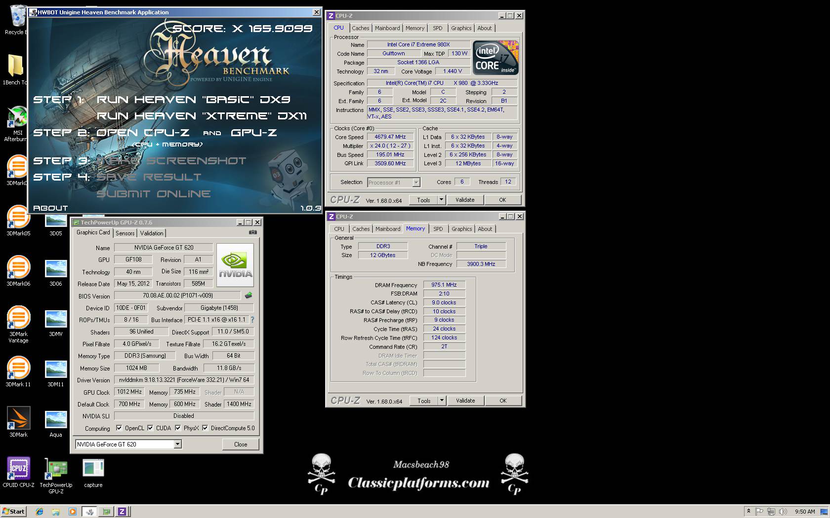This screenshot has height=518, width=830.
Task: Click the 4679.47 MHz core speed value
Action: 390,137
